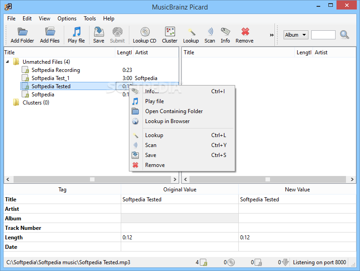Click the left pane Artist column header
360x271 pixels.
[156, 52]
